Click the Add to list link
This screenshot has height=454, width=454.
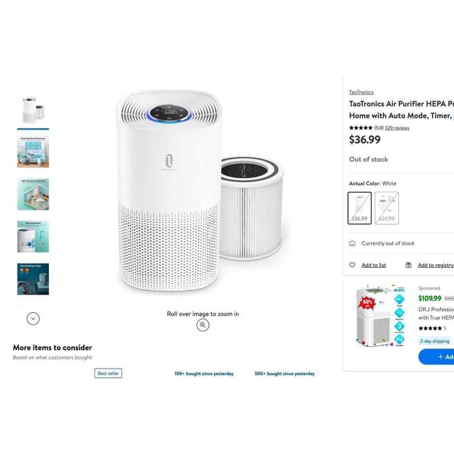tap(374, 265)
